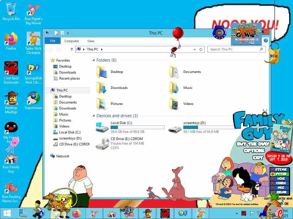Refresh the This PC address bar
This screenshot has width=293, height=219.
click(201, 49)
